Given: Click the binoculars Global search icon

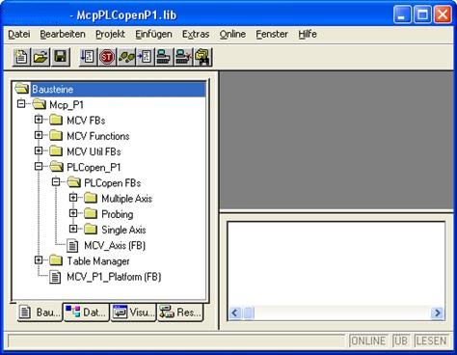Looking at the screenshot, I should [x=202, y=57].
